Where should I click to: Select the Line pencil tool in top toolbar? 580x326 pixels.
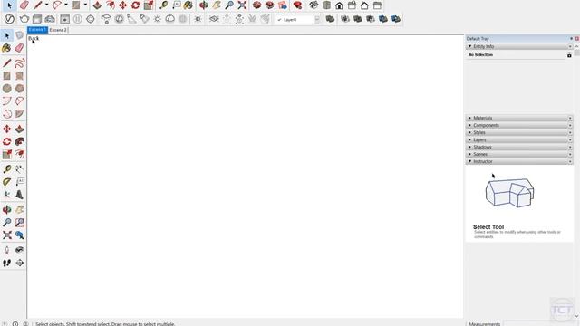tap(38, 5)
